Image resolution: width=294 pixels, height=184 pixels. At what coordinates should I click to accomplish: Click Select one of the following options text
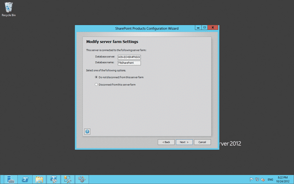pyautogui.click(x=106, y=70)
